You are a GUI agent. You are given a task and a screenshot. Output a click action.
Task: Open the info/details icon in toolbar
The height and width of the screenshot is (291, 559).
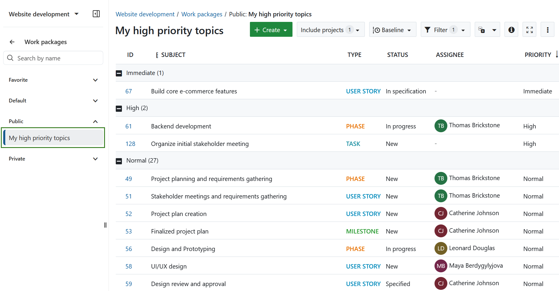coord(511,29)
